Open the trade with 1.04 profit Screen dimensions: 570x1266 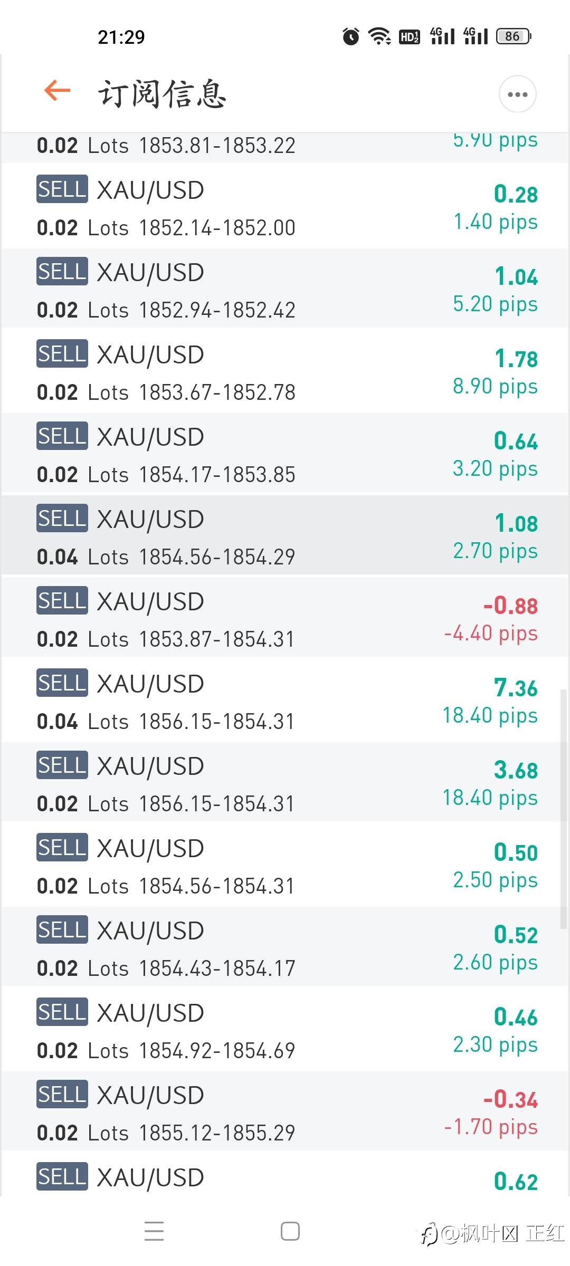pos(285,290)
